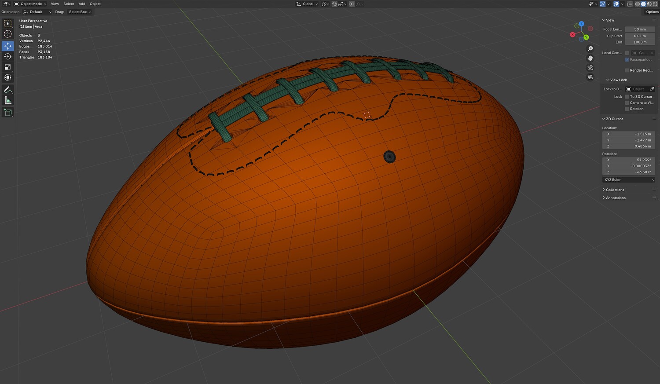
Task: Open the snapping options dropdown
Action: pyautogui.click(x=342, y=4)
